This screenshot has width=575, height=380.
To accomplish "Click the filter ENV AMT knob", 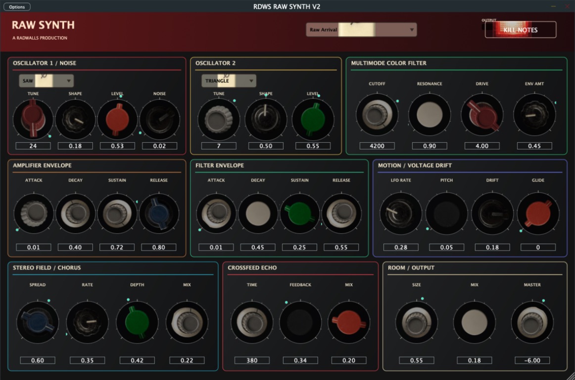I will point(534,114).
